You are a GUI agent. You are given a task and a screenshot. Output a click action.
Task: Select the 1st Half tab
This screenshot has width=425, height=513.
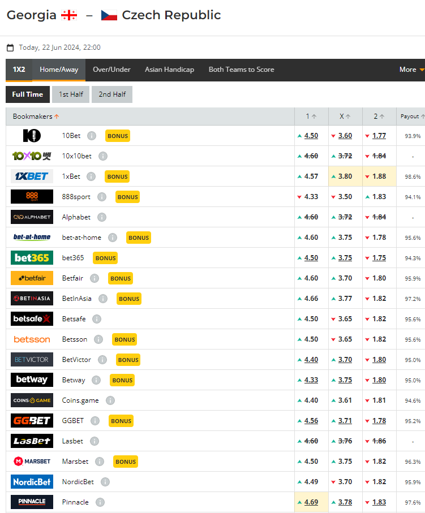click(71, 94)
